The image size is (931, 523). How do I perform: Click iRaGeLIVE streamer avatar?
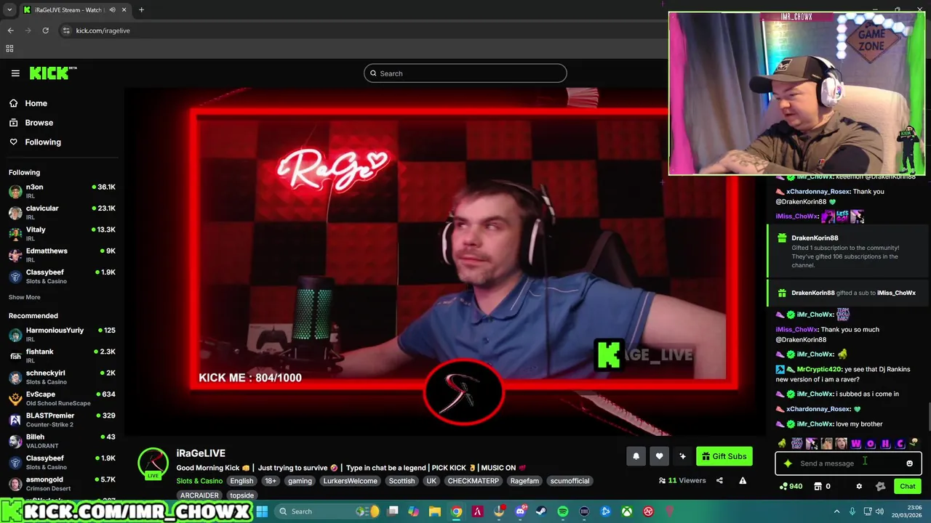pyautogui.click(x=153, y=463)
